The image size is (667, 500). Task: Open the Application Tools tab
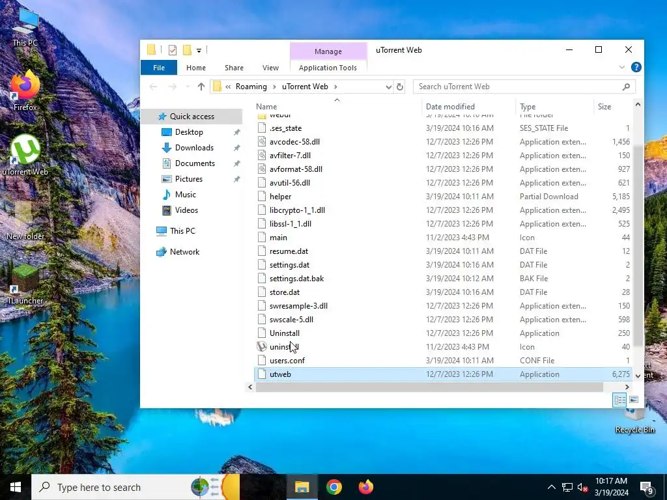coord(328,68)
